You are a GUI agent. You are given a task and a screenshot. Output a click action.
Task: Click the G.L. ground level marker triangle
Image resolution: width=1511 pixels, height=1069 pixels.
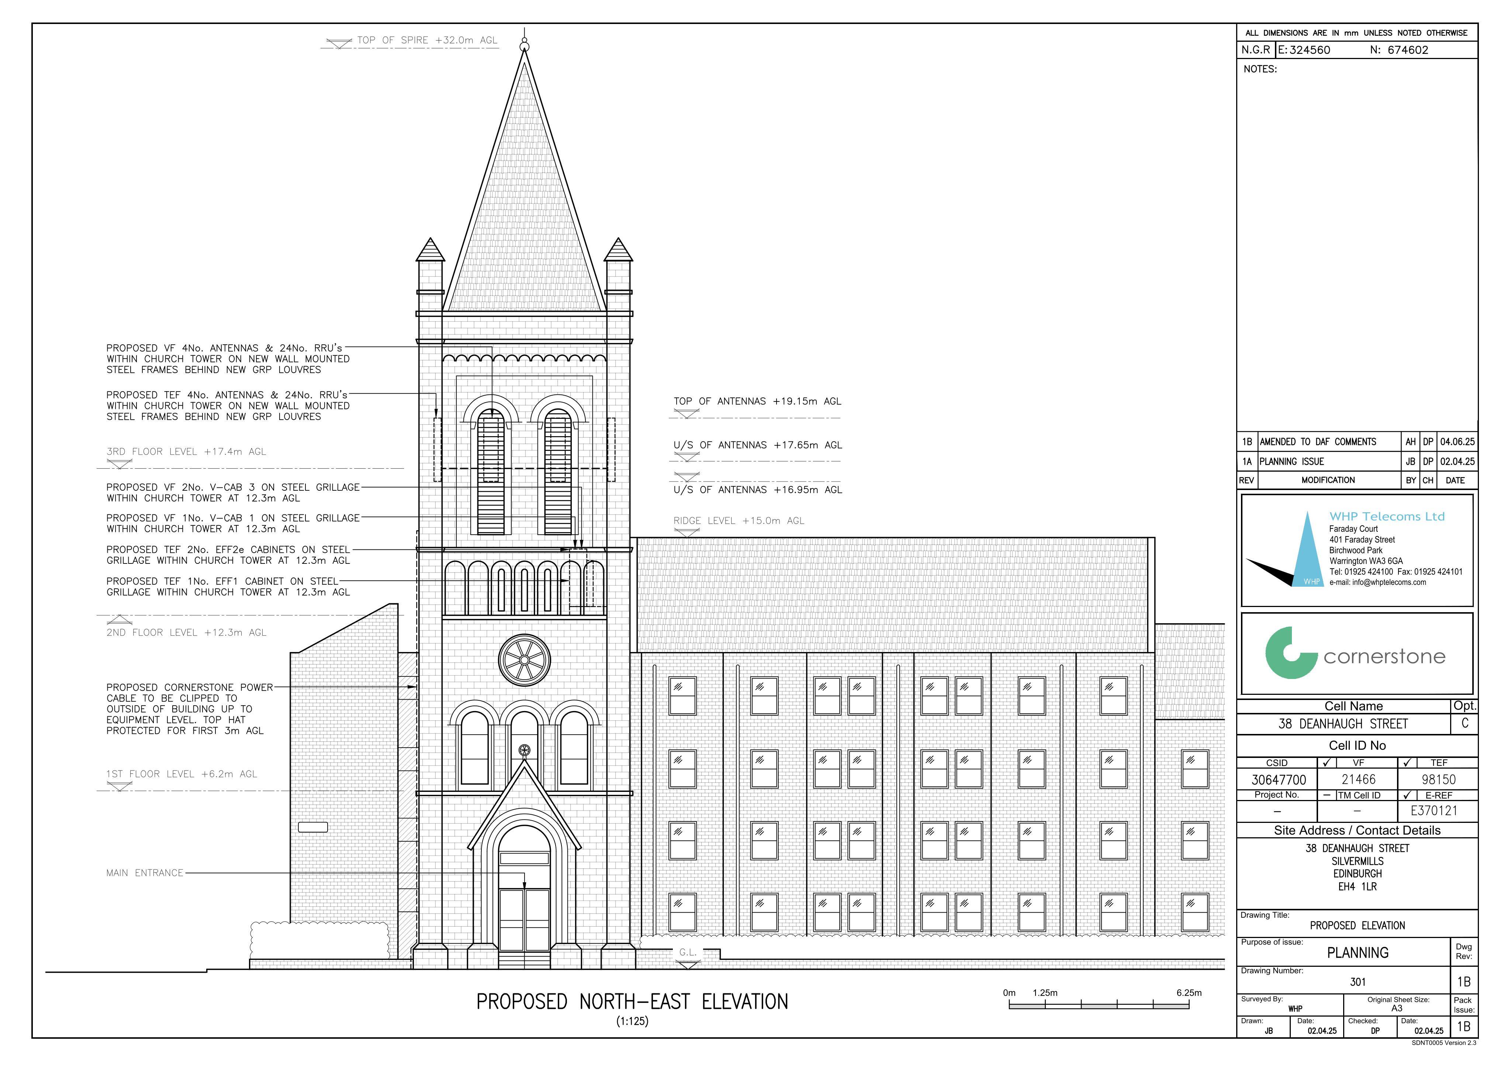coord(688,965)
